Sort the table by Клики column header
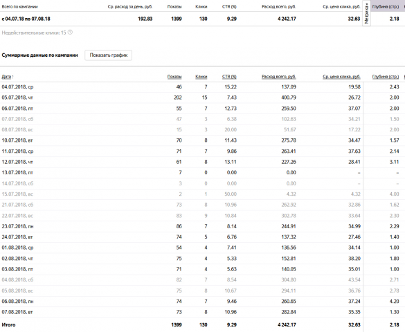This screenshot has height=332, width=405. (x=201, y=77)
